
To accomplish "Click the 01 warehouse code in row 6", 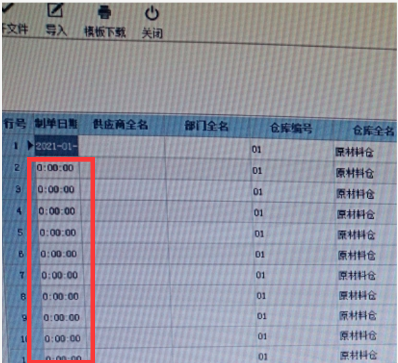I will click(260, 254).
